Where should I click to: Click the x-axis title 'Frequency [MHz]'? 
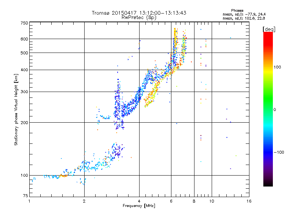tap(139, 206)
